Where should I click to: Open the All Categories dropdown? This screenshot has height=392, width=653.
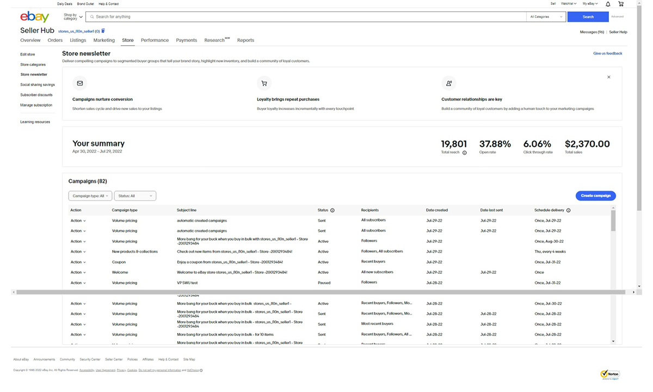(x=546, y=16)
